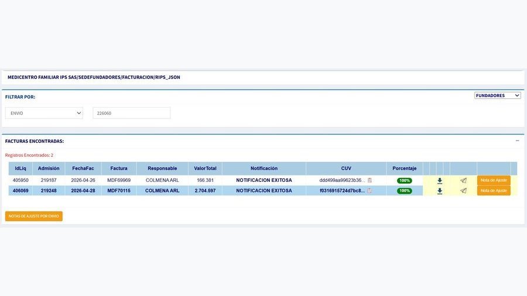Image resolution: width=527 pixels, height=296 pixels.
Task: Click 100% badge in MDF69969 row
Action: [404, 181]
